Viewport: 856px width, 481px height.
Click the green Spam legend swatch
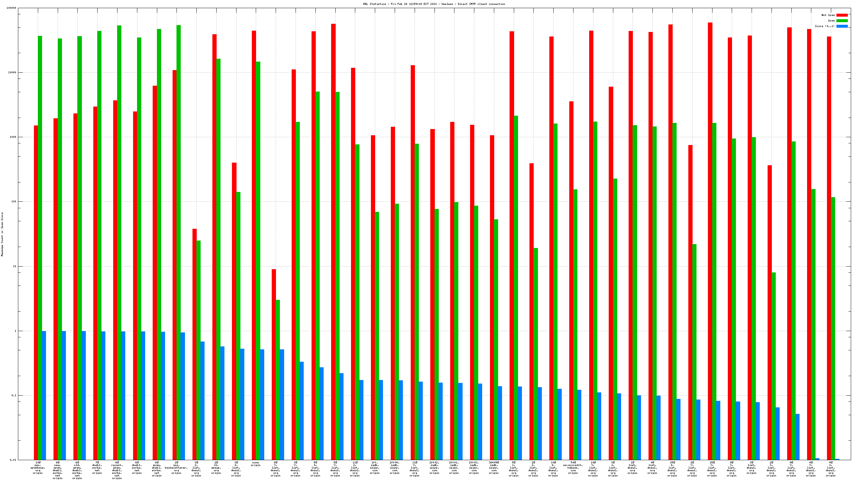point(842,21)
